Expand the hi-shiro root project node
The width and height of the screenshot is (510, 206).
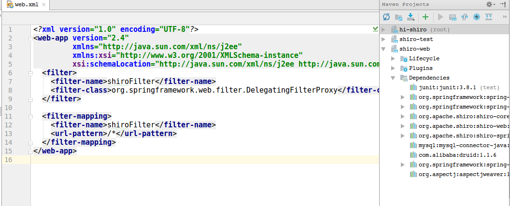[383, 30]
